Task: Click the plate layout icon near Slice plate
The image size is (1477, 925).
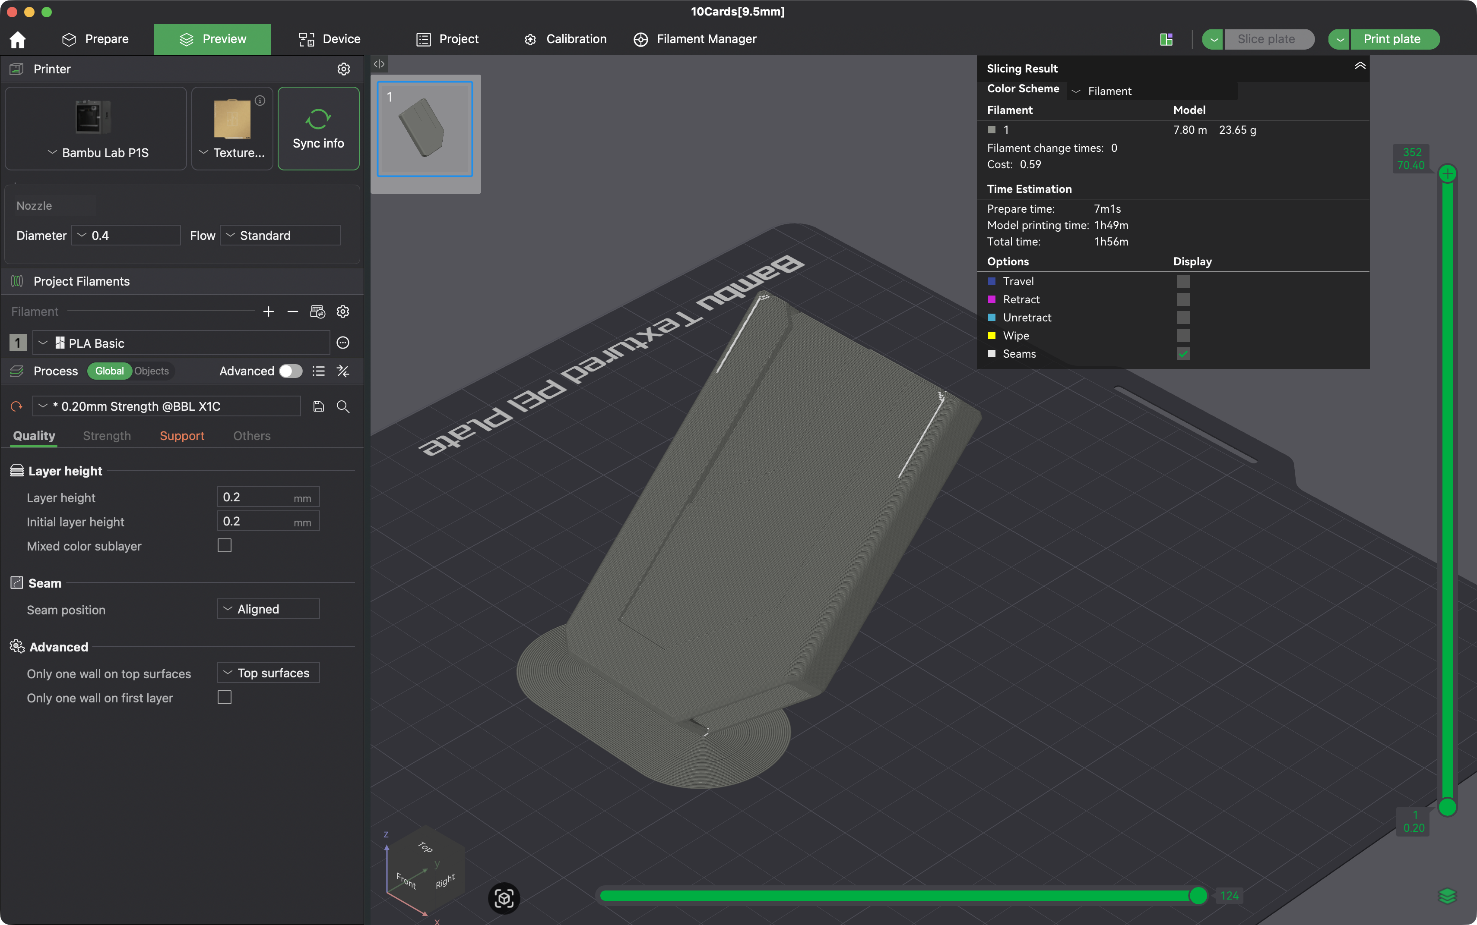Action: tap(1166, 40)
